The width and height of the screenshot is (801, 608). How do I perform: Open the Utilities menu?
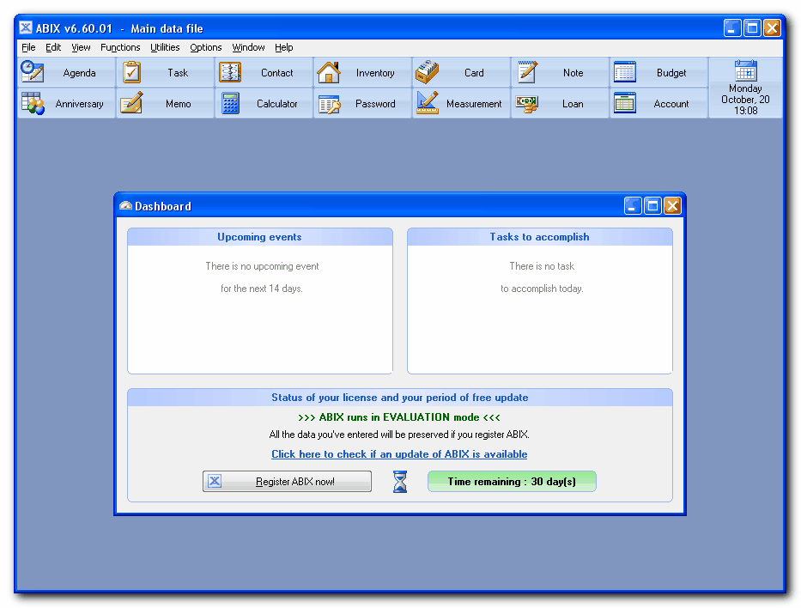tap(165, 47)
